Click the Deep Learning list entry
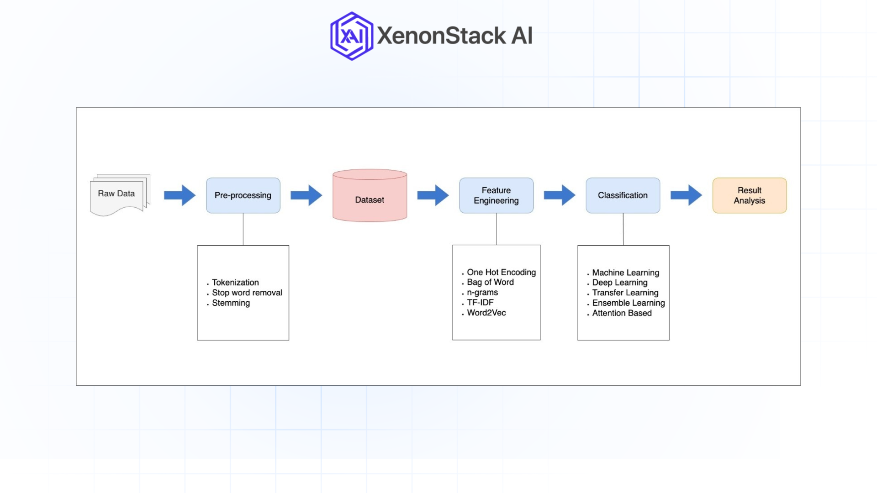Image resolution: width=877 pixels, height=493 pixels. [x=619, y=282]
